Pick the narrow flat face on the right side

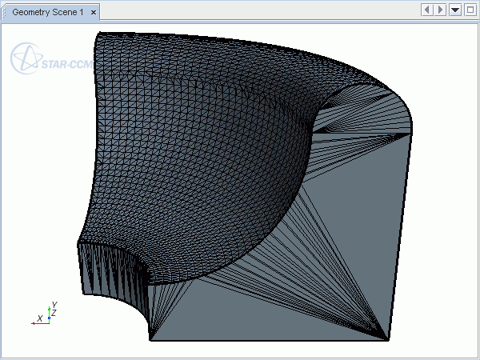point(402,232)
